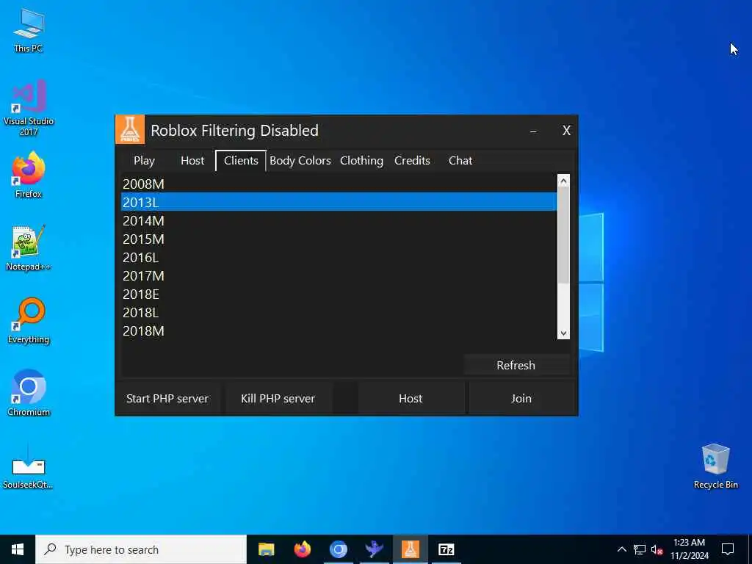This screenshot has width=752, height=564.
Task: Open the Body Colors tab
Action: [x=300, y=161]
